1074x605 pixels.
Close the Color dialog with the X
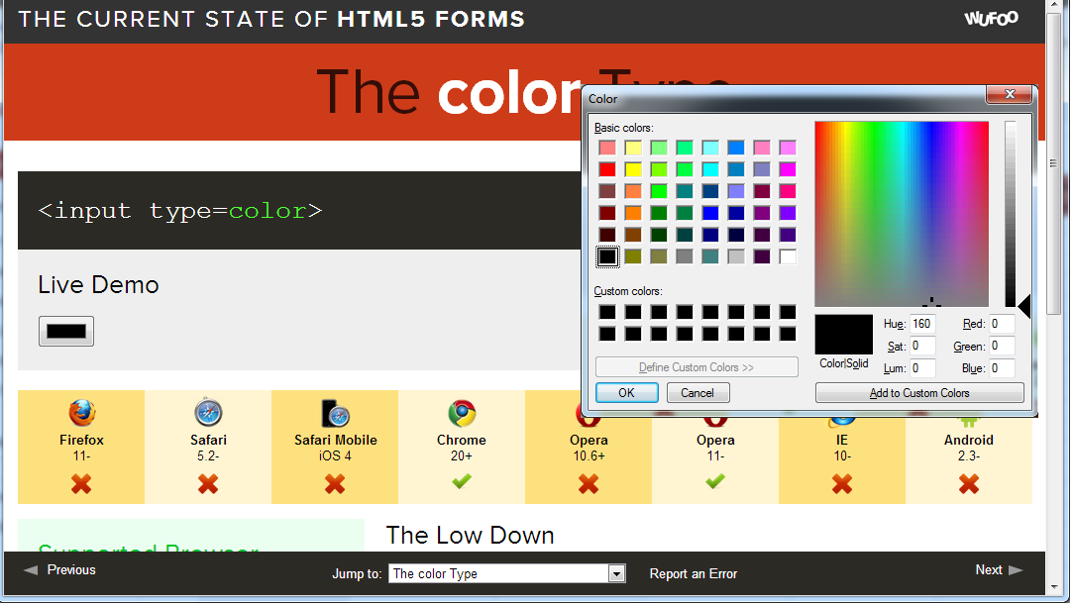click(1009, 94)
